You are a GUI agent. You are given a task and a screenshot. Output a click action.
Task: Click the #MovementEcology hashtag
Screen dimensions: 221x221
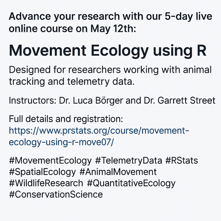point(50,161)
